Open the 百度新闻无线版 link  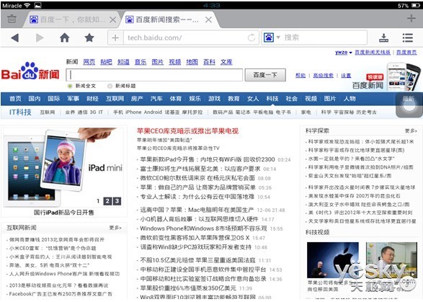point(373,53)
